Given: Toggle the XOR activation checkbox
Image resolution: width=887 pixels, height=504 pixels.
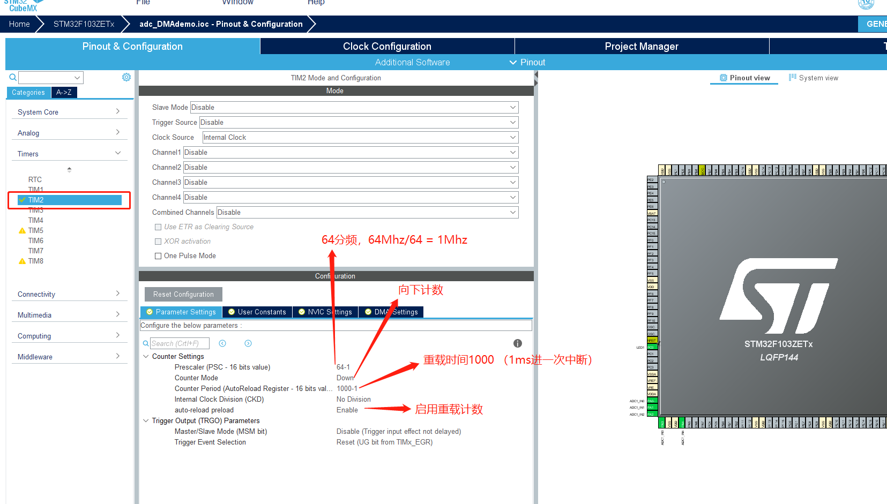Looking at the screenshot, I should coord(158,242).
